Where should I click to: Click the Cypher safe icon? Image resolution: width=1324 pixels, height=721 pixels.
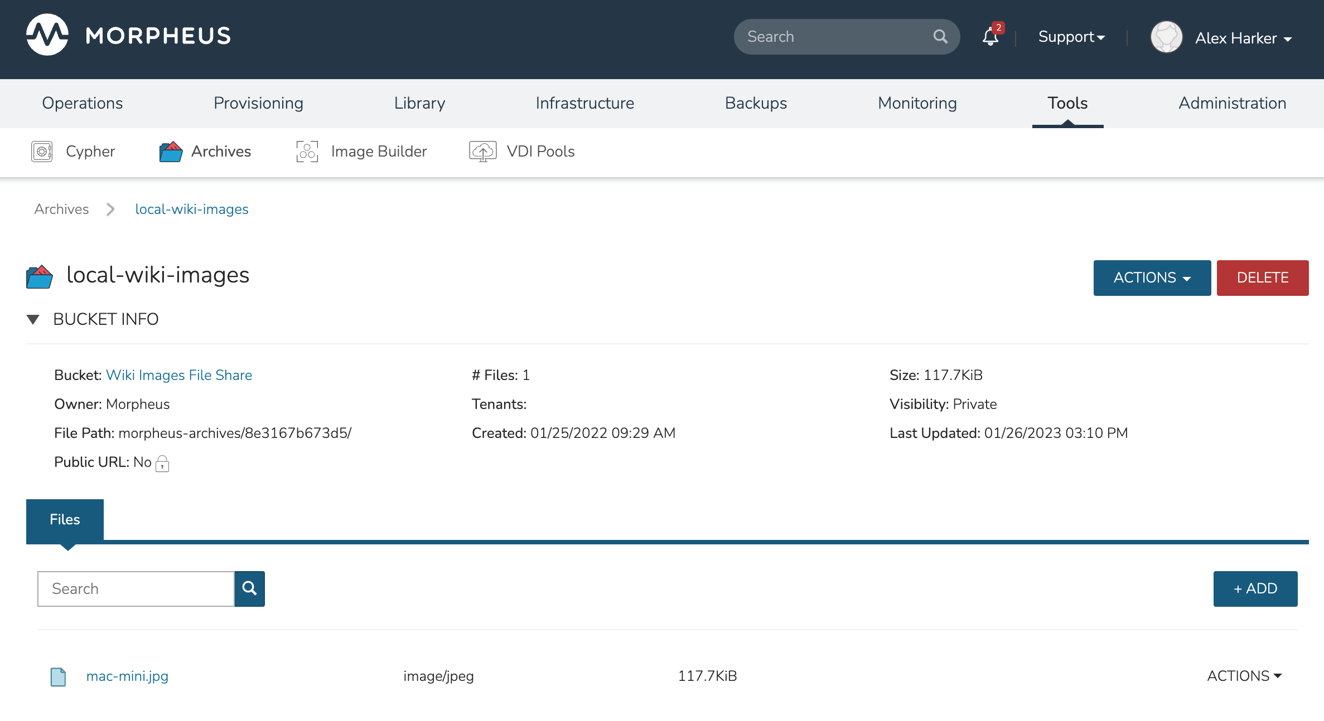click(42, 152)
